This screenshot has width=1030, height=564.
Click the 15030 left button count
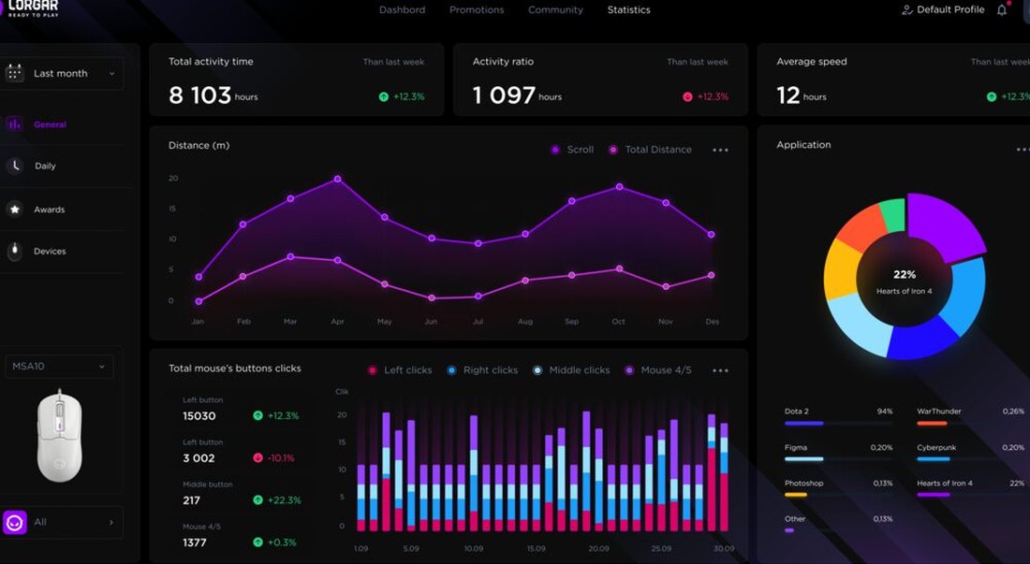point(199,416)
